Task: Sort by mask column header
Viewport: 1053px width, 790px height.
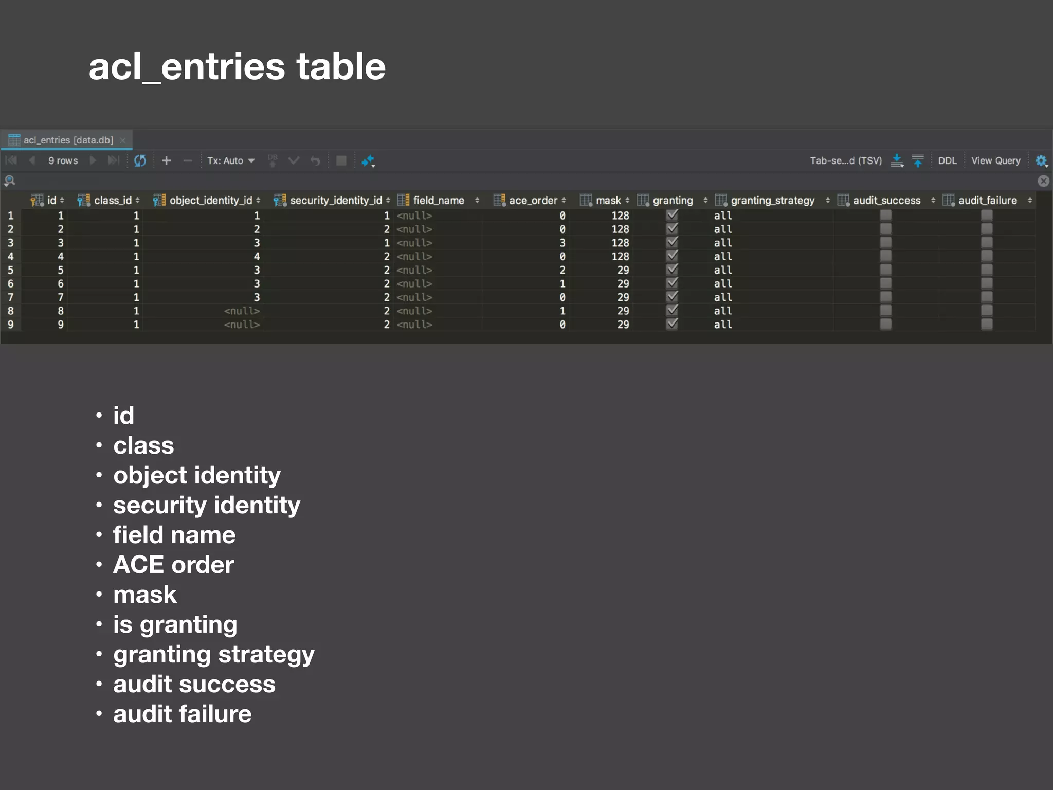Action: pyautogui.click(x=605, y=200)
